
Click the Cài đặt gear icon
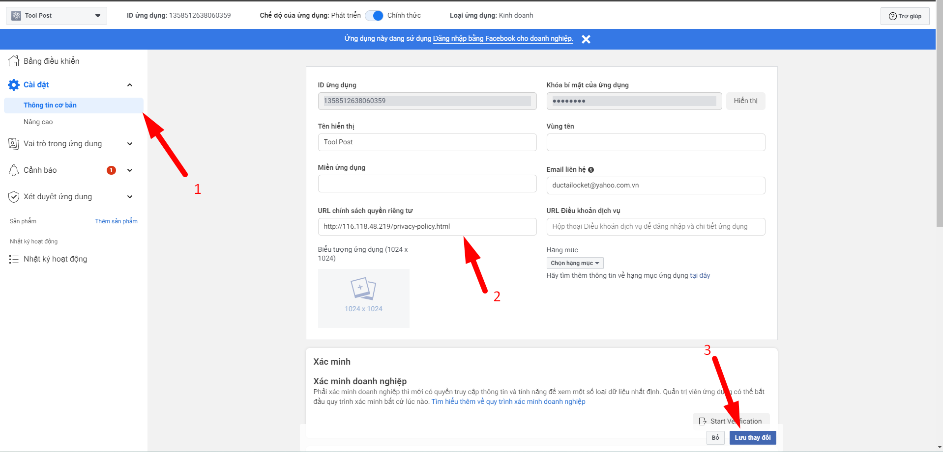click(14, 85)
